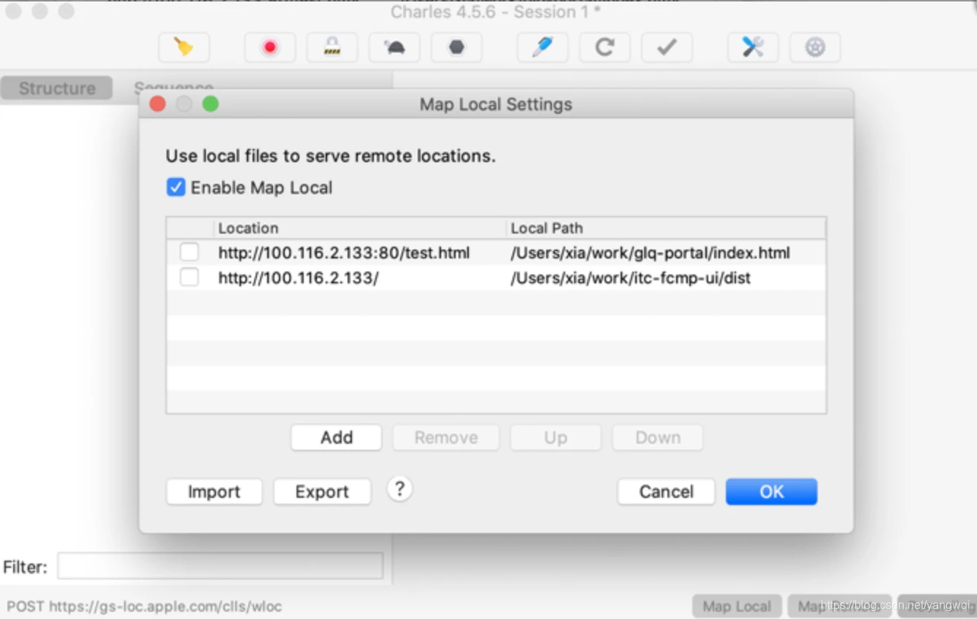Click the validate checkmark icon
977x619 pixels.
point(667,47)
